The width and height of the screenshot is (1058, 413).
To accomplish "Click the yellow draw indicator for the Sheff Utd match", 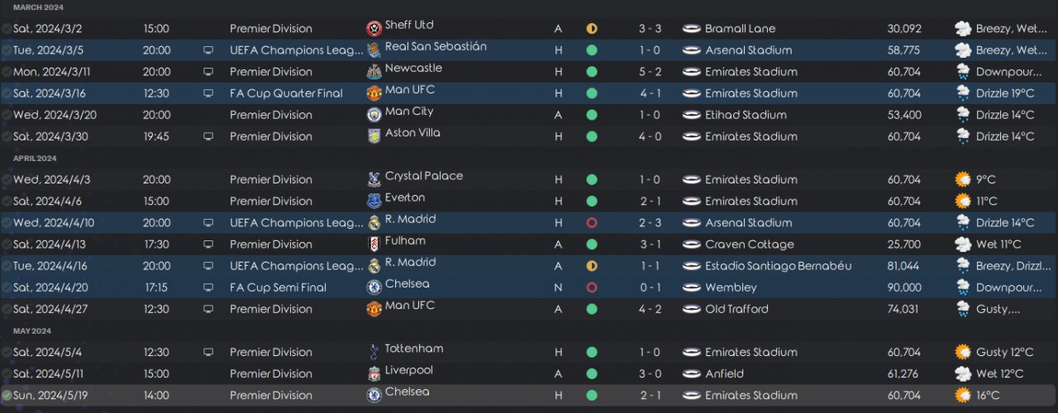I will tap(592, 29).
